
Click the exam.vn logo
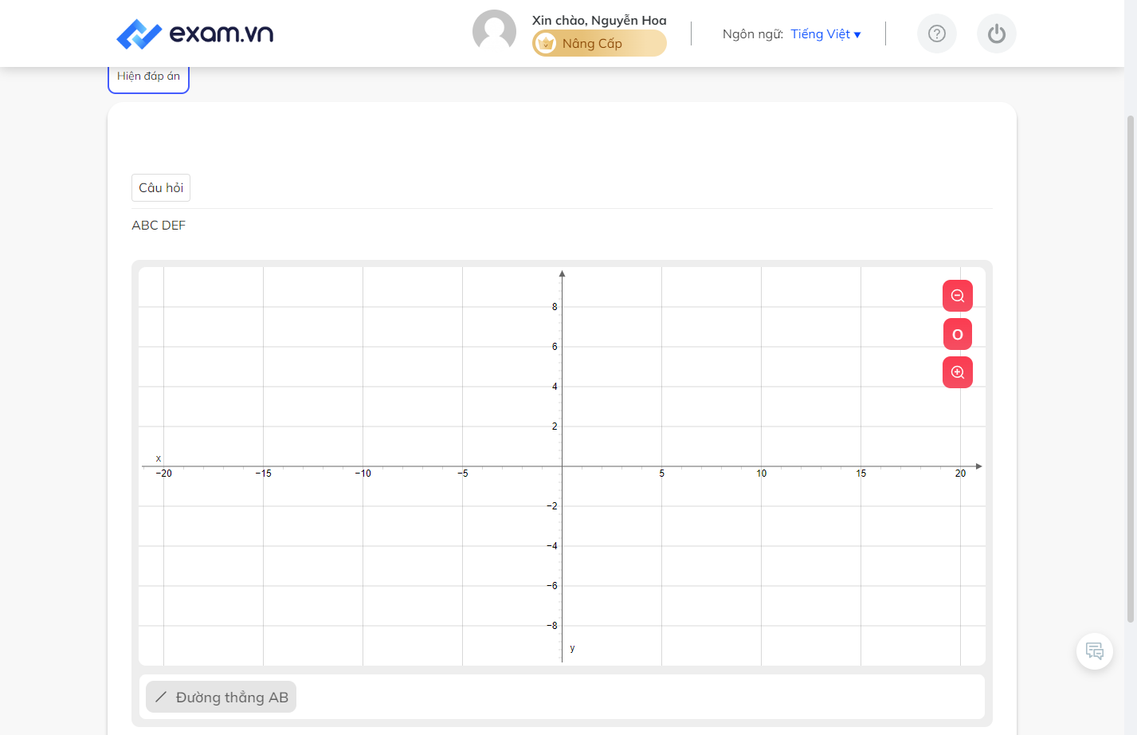point(194,33)
